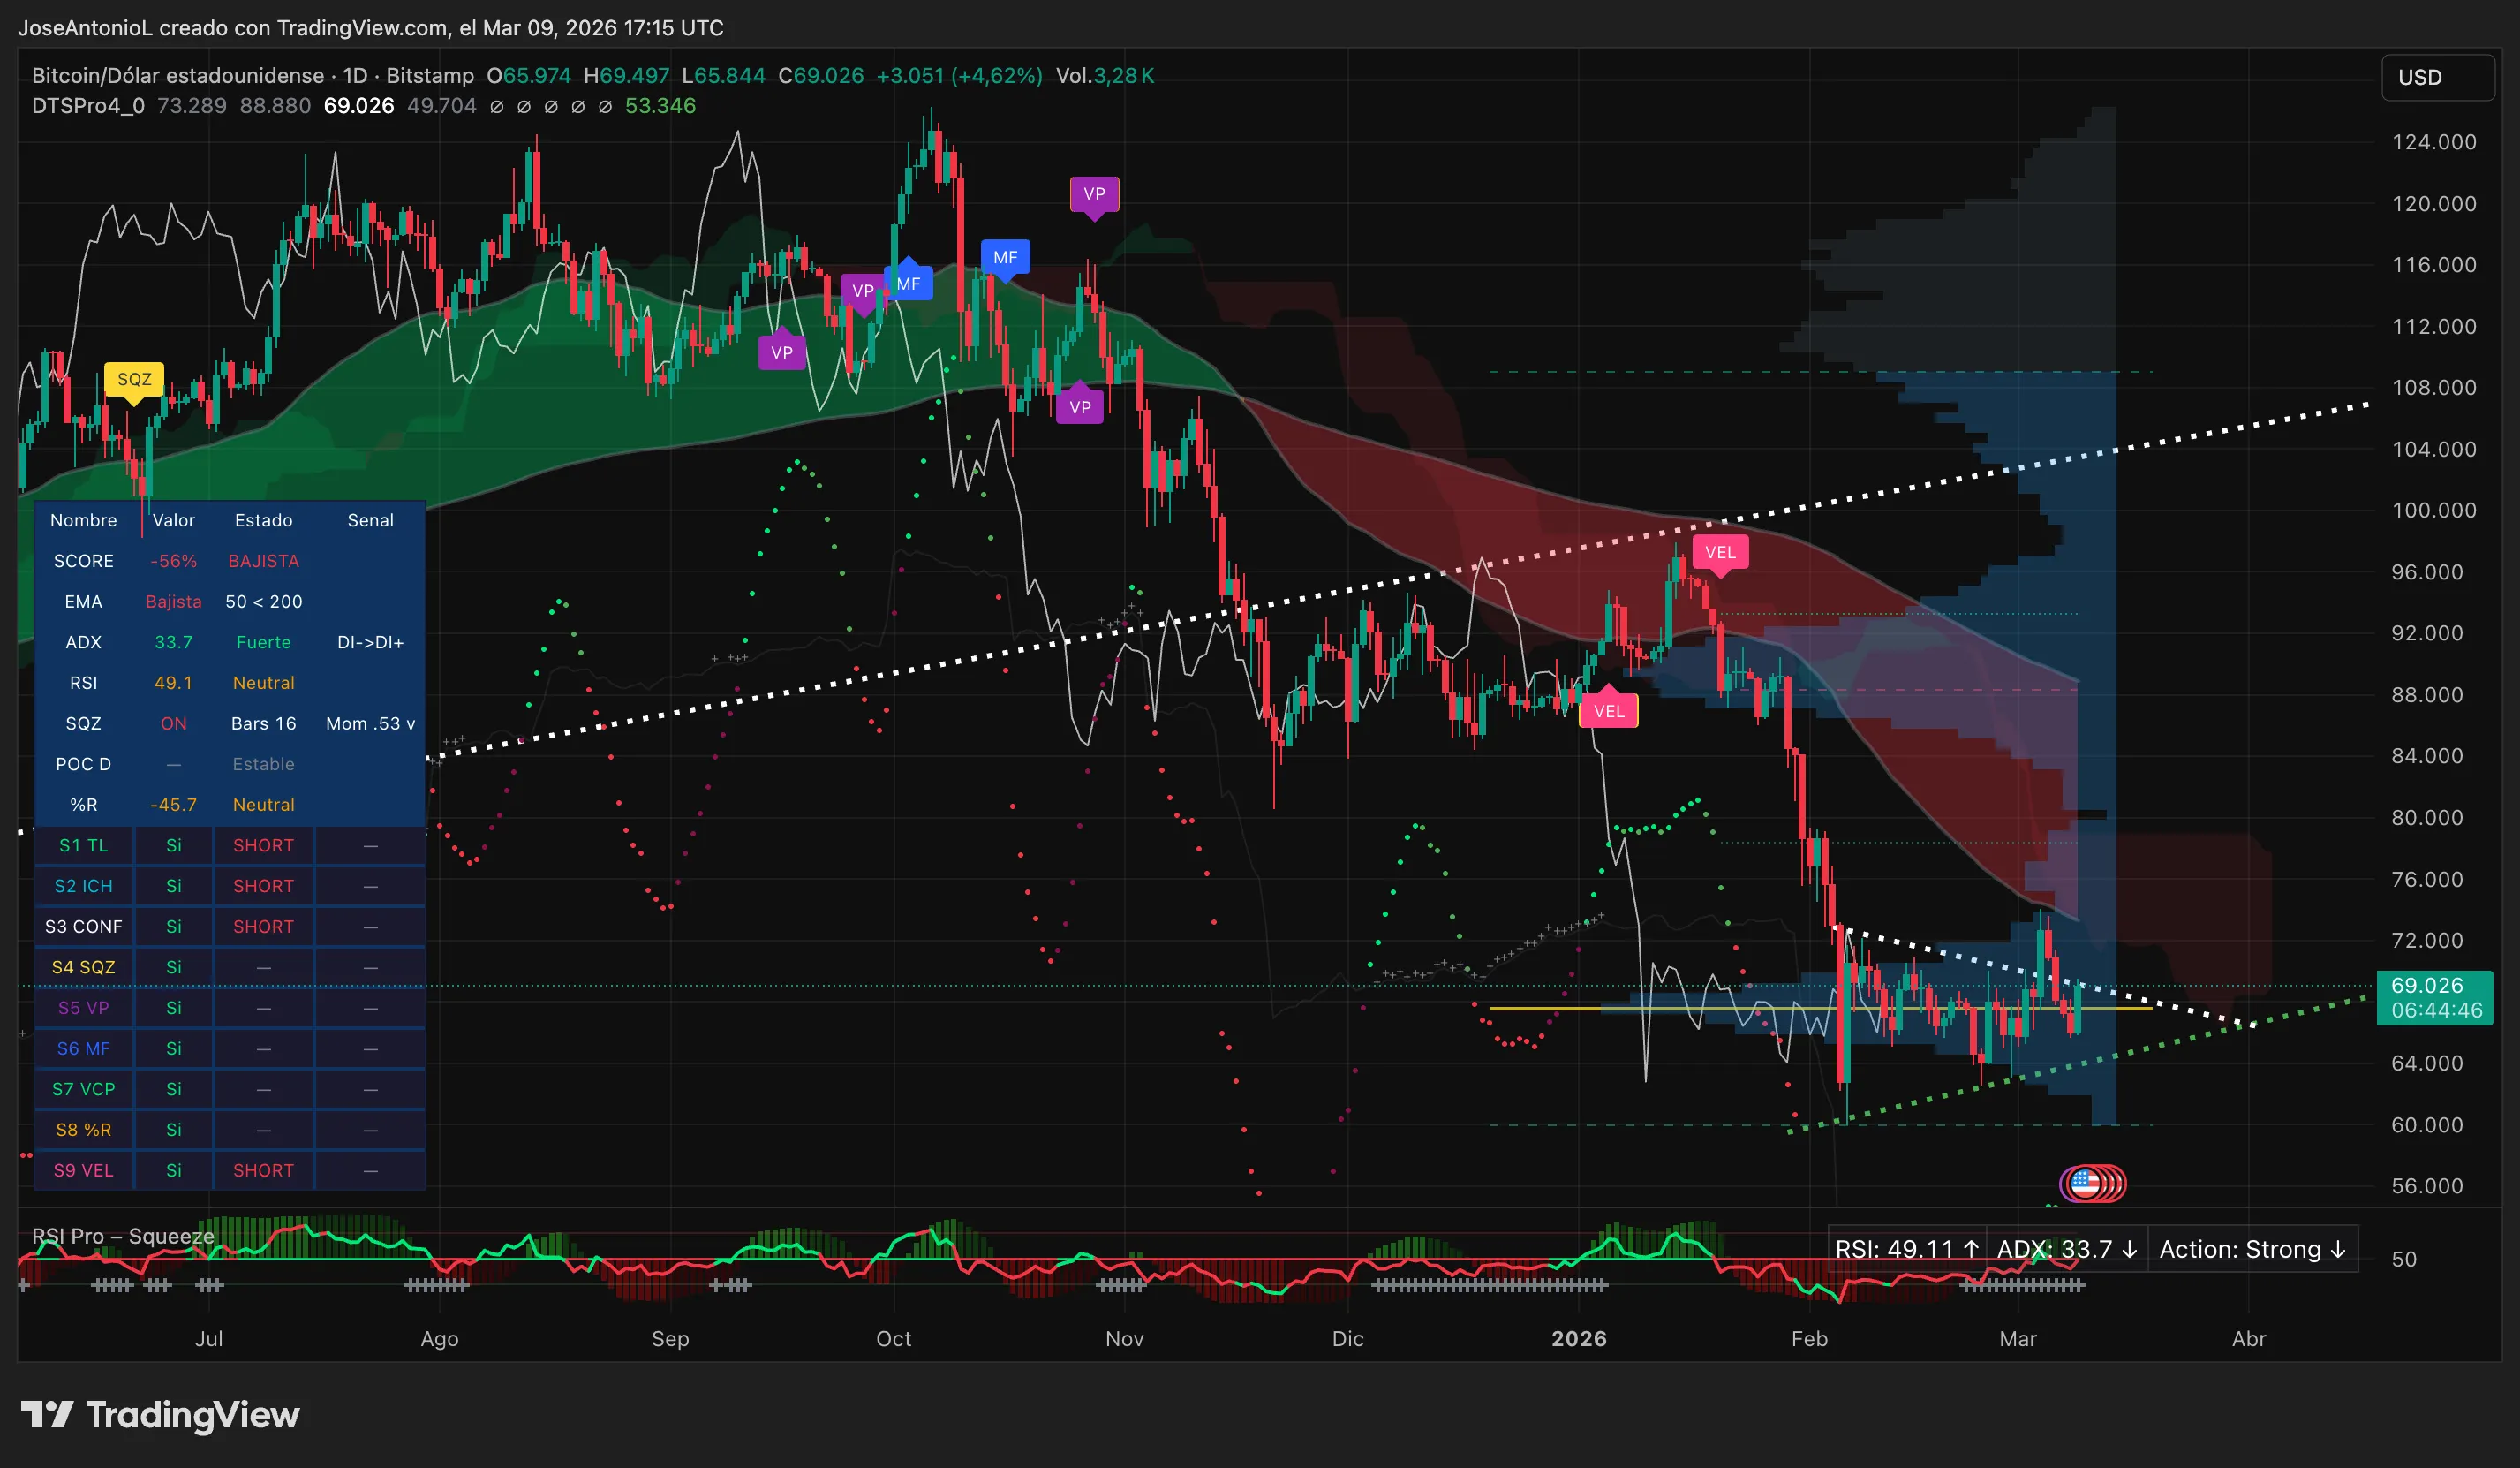Open the pink VEL marker near February

tap(1722, 552)
